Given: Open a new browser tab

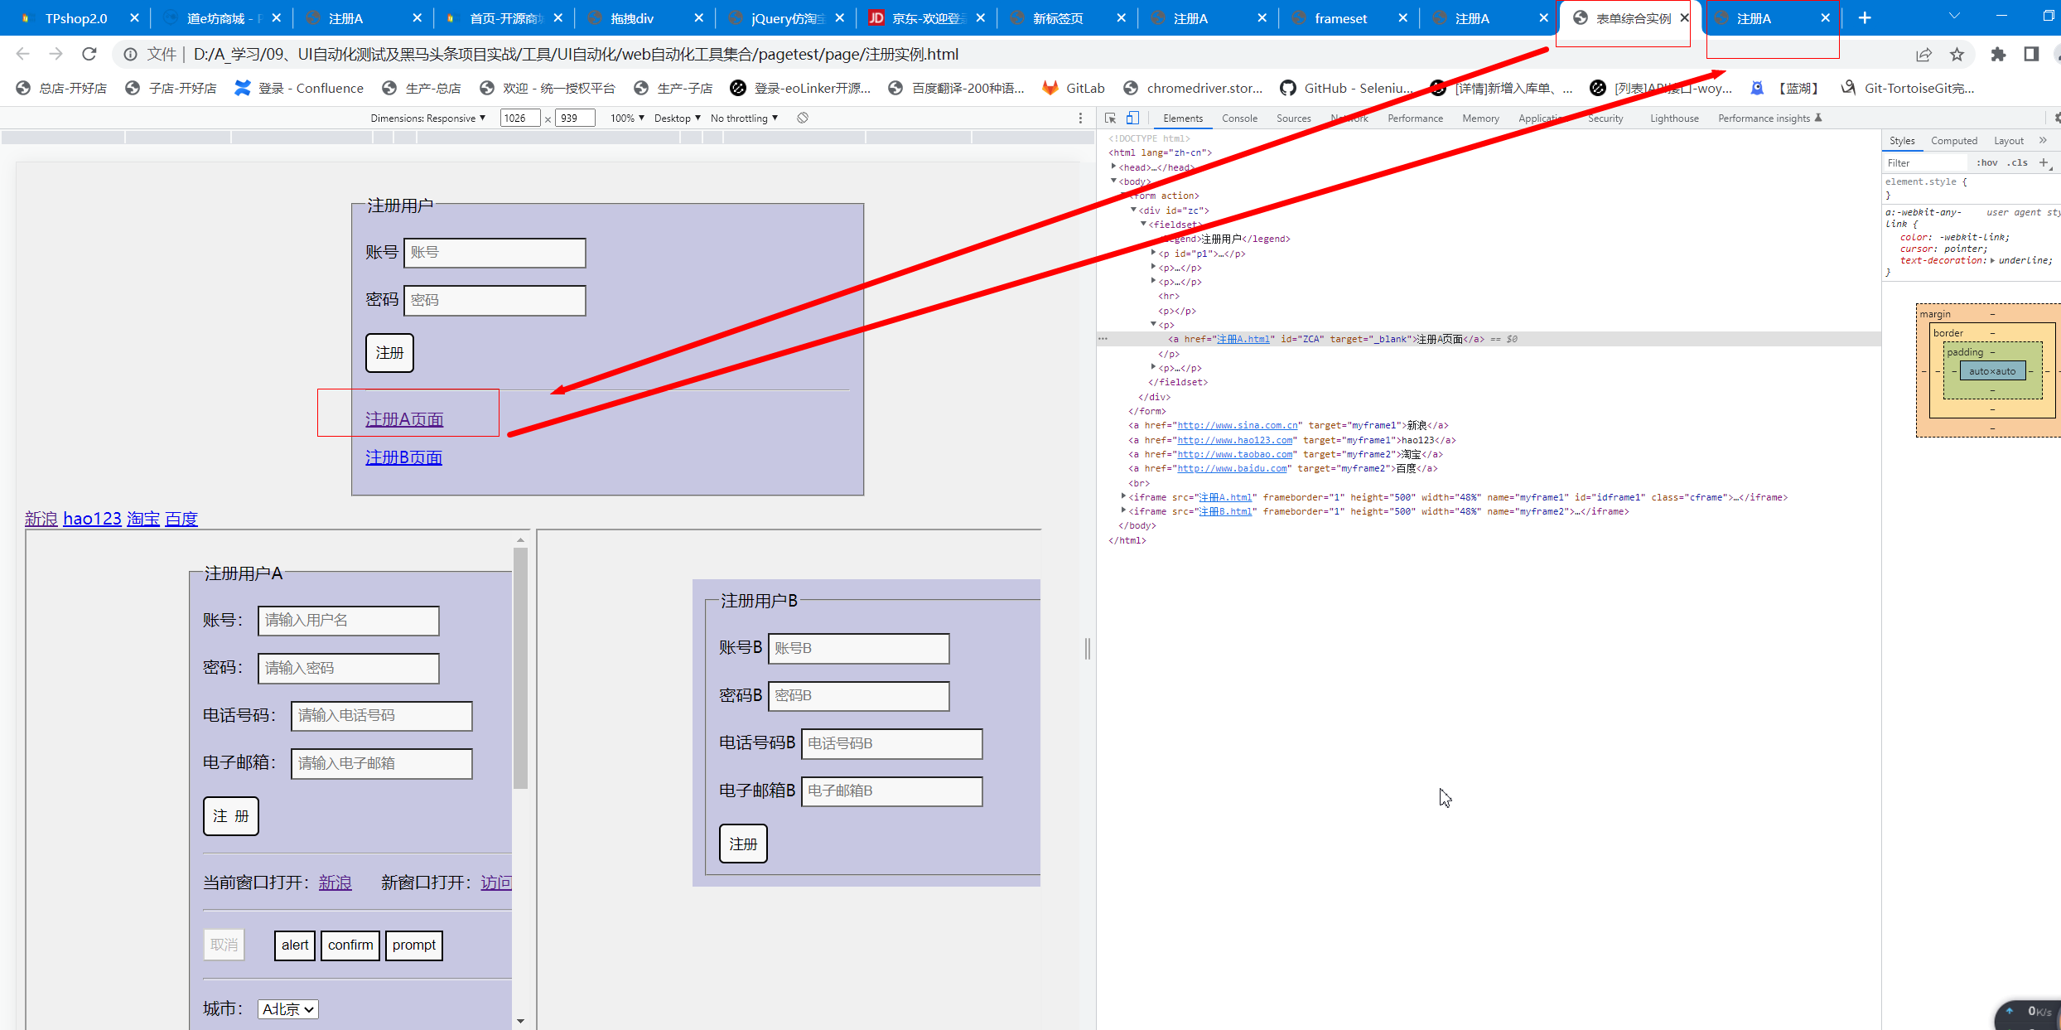Looking at the screenshot, I should pos(1865,18).
